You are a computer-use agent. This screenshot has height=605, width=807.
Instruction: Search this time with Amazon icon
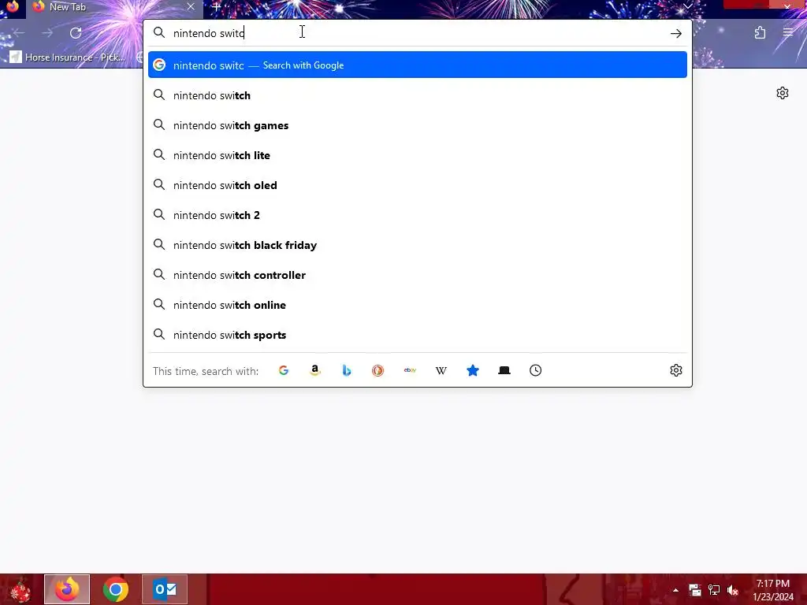coord(315,370)
